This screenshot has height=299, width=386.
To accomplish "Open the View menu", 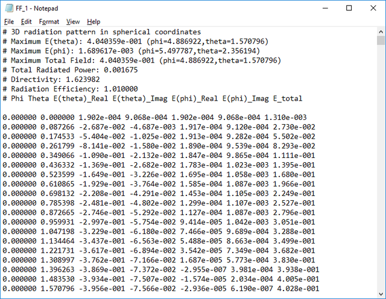I will (x=73, y=22).
